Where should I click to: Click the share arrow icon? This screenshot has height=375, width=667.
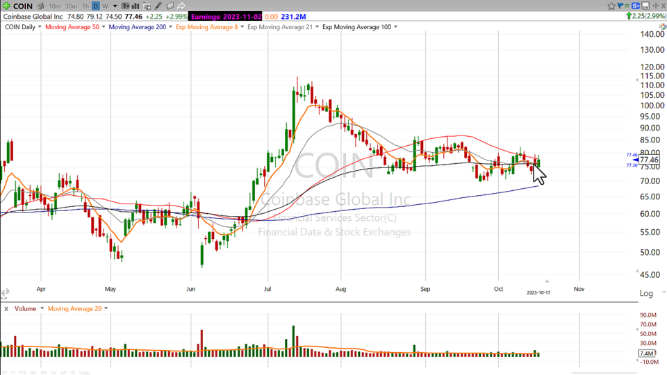[x=181, y=6]
